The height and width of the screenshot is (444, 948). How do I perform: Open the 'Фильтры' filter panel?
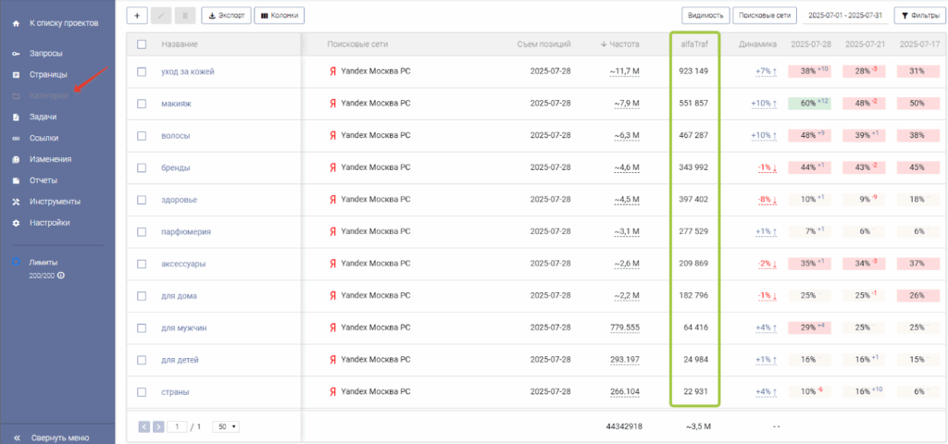click(916, 16)
